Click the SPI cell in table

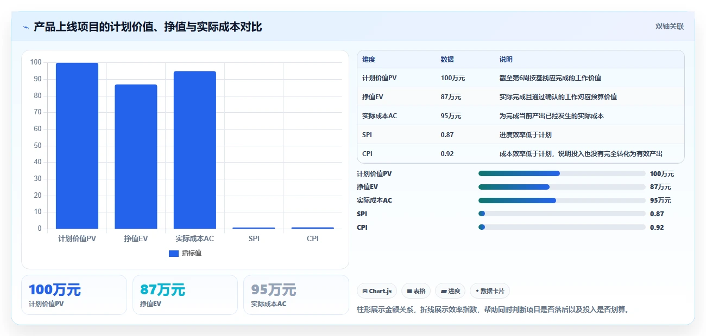(x=367, y=135)
